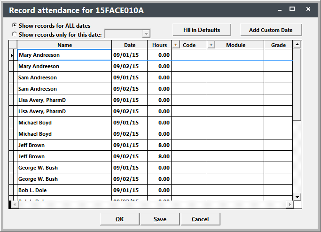The image size is (321, 232).
Task: Select Show records only for this date
Action: click(x=15, y=34)
